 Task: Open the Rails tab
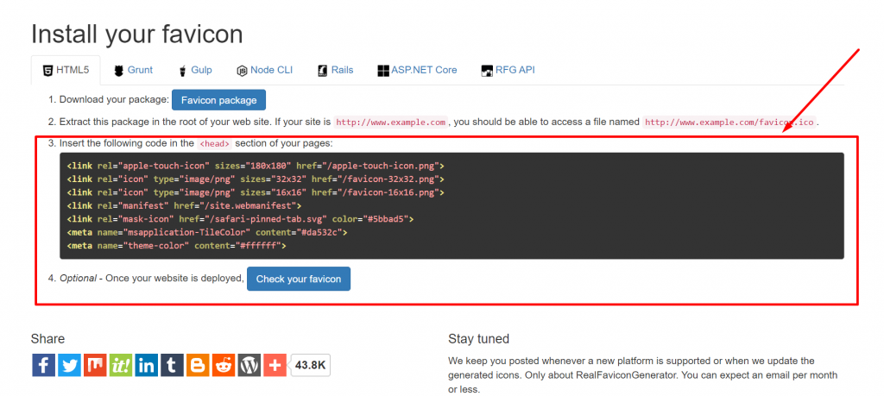pyautogui.click(x=336, y=71)
